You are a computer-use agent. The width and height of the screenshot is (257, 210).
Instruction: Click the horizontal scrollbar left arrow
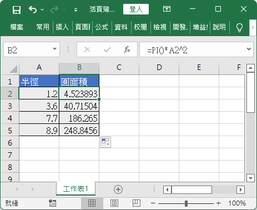(168, 190)
